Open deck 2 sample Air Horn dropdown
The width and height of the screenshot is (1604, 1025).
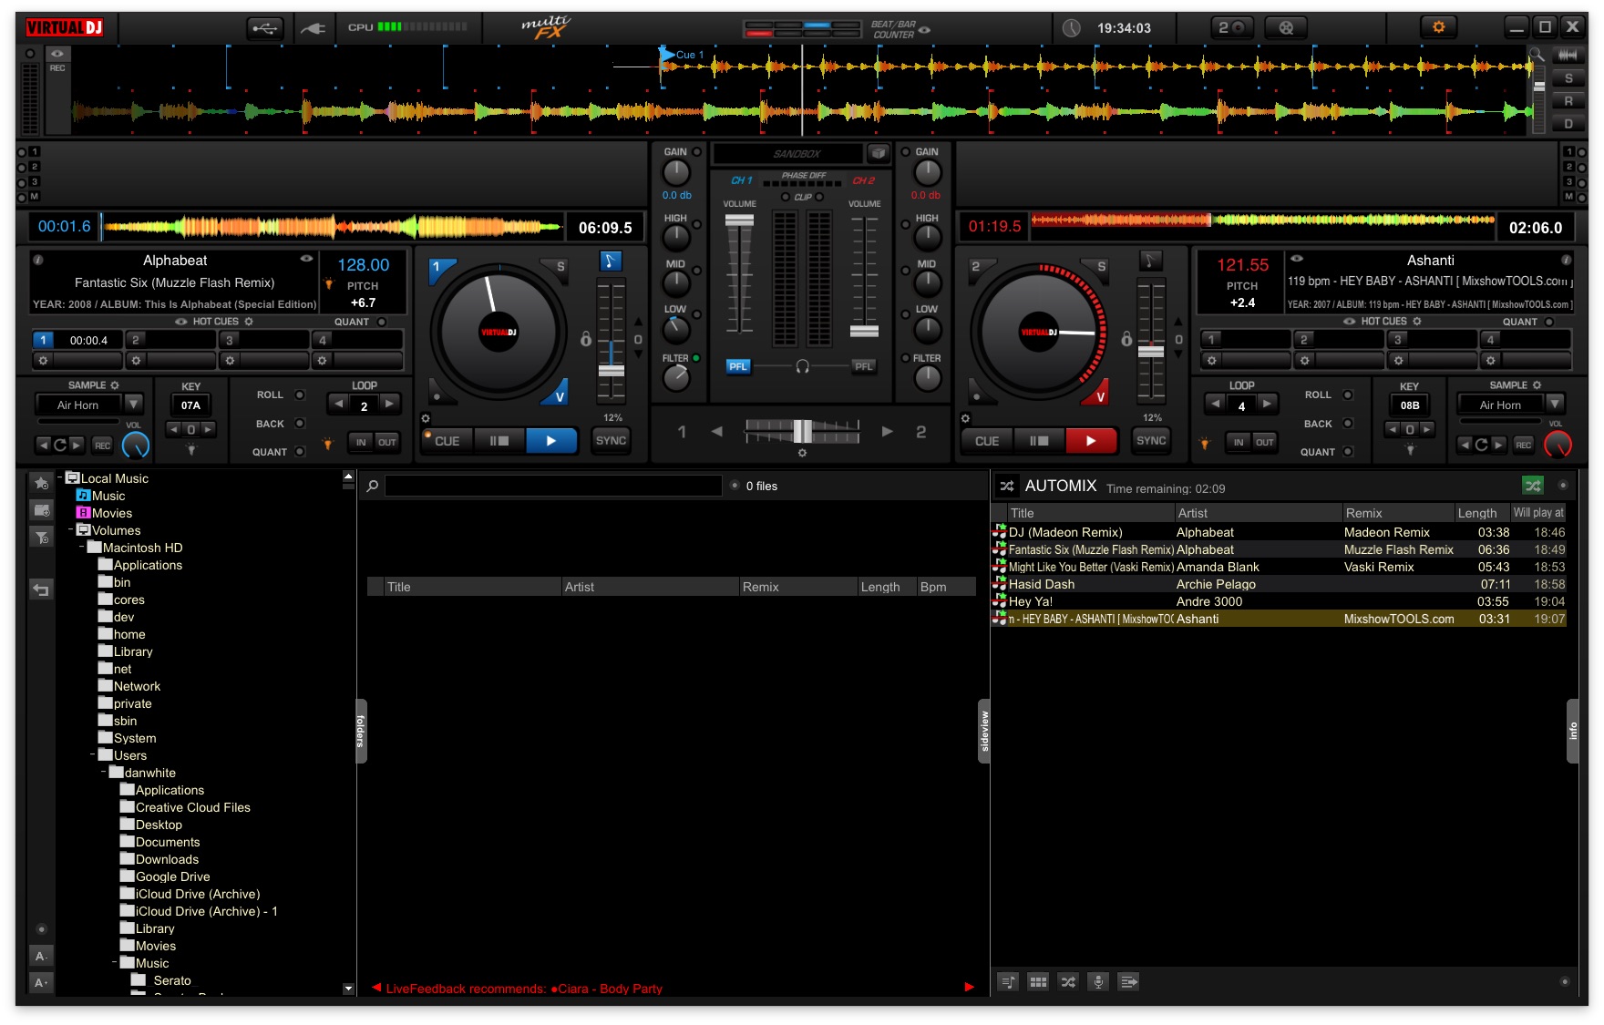1555,404
